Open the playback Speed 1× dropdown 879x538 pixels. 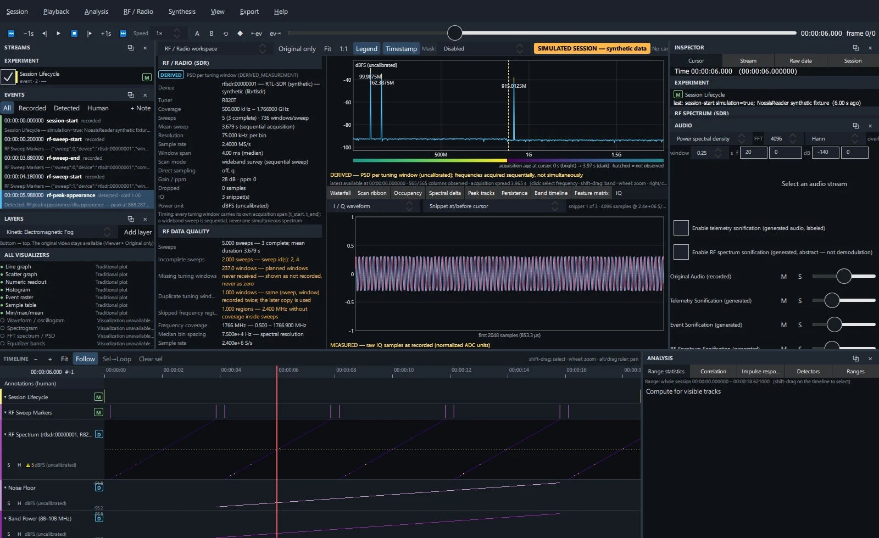[167, 33]
